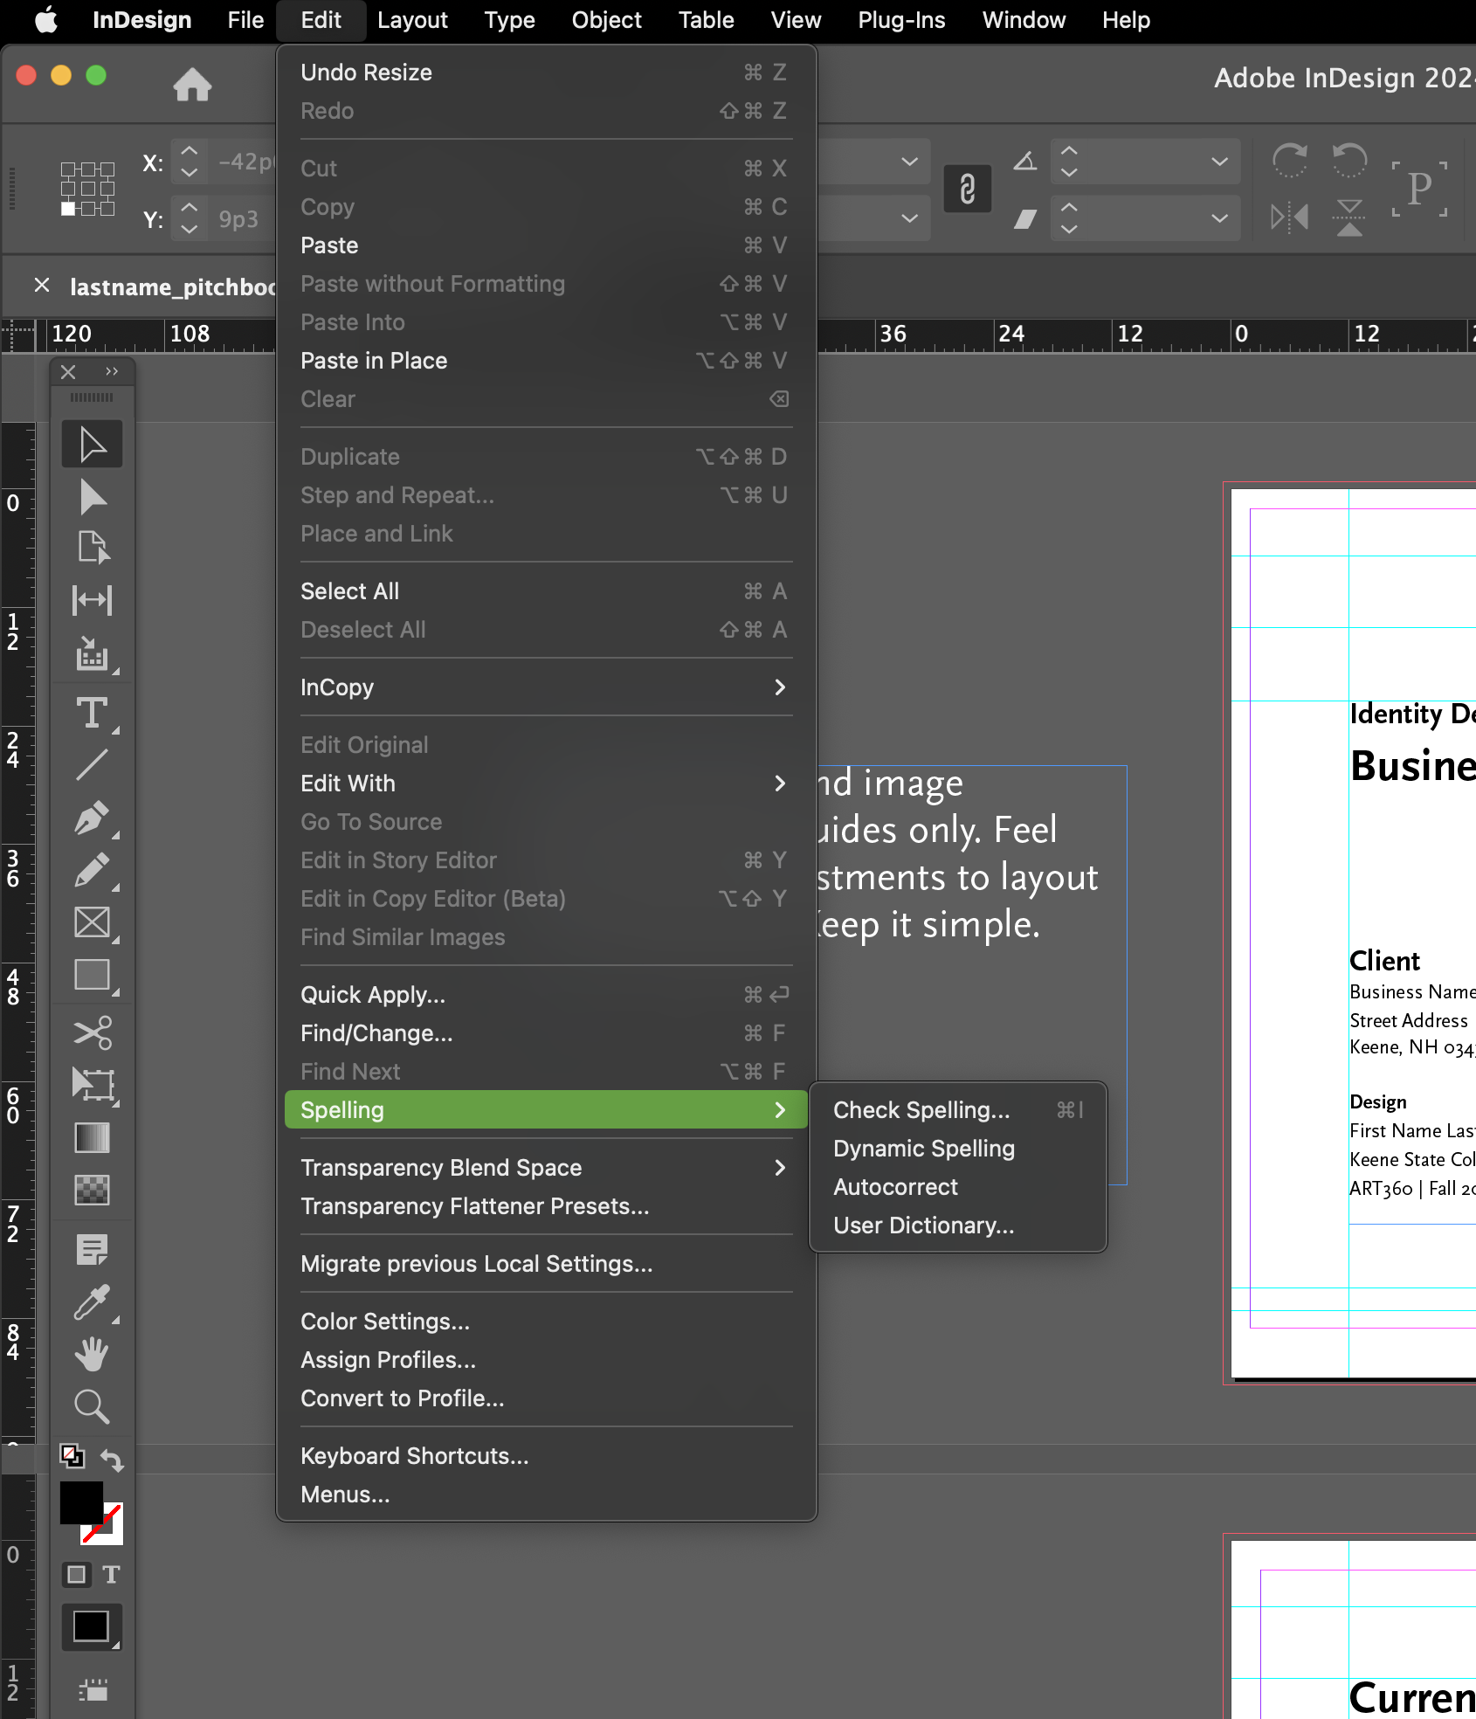The height and width of the screenshot is (1719, 1476).
Task: Open the Layout menu
Action: [412, 20]
